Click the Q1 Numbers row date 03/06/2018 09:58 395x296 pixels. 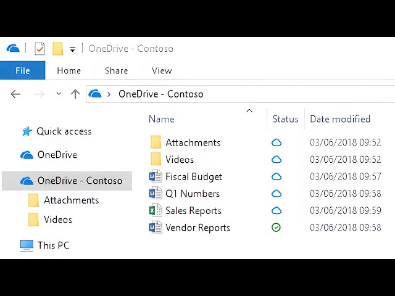click(346, 194)
